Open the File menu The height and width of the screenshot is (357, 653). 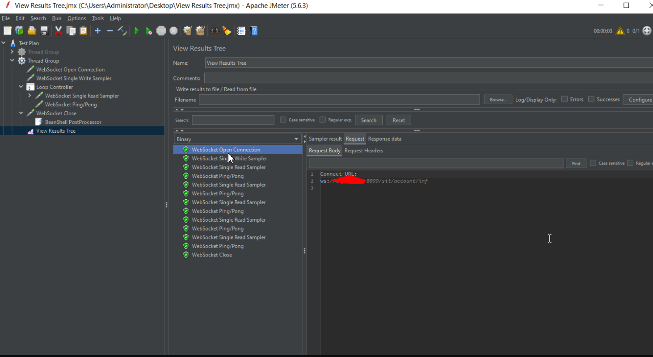pos(5,18)
